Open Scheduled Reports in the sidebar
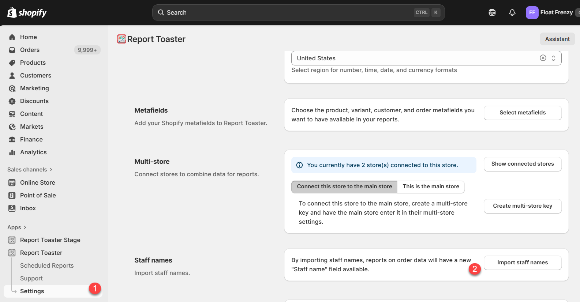Viewport: 580px width, 302px height. [x=47, y=266]
